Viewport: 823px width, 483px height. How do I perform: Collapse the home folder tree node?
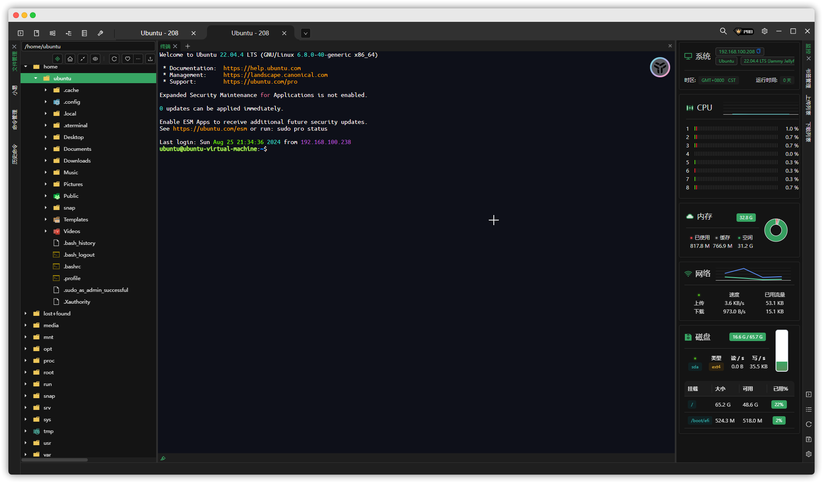tap(26, 66)
